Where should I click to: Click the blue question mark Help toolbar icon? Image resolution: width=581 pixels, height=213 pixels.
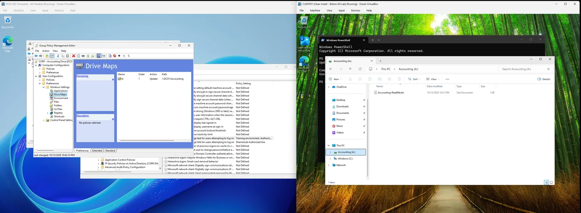tap(99, 56)
